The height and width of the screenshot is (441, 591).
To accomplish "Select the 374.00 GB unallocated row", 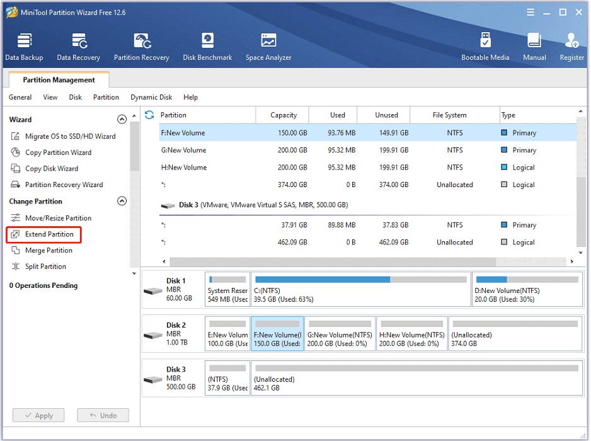I will click(368, 185).
